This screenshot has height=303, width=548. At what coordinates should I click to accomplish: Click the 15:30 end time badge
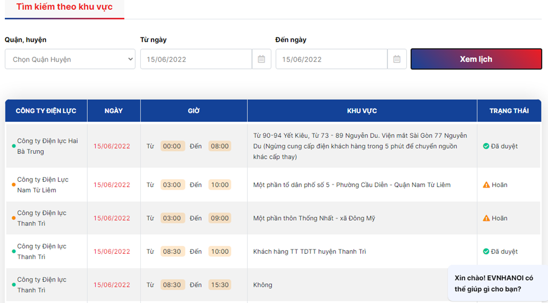tap(220, 285)
